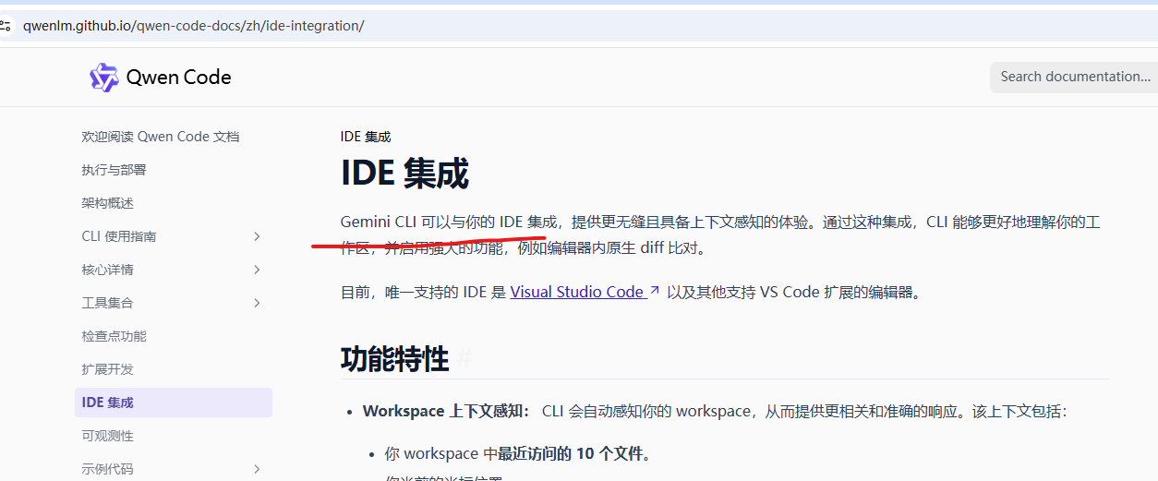
Task: Click the IDE 集成 breadcrumb text
Action: coord(366,137)
